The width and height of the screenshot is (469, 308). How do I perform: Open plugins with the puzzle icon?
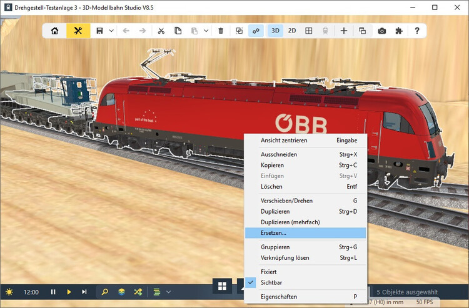399,31
